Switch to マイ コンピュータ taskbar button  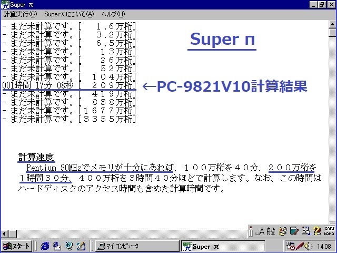[x=137, y=246]
